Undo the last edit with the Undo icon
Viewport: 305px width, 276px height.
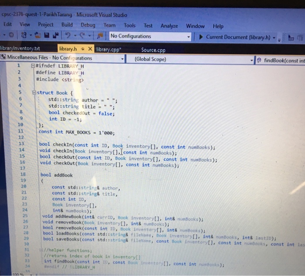click(68, 35)
